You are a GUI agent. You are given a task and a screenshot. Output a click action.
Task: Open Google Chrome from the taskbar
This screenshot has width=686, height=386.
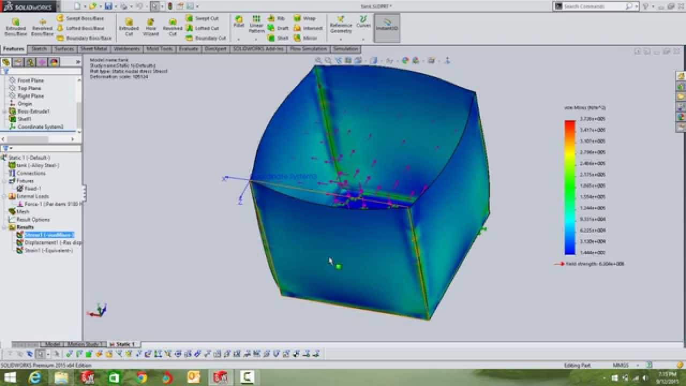click(141, 377)
